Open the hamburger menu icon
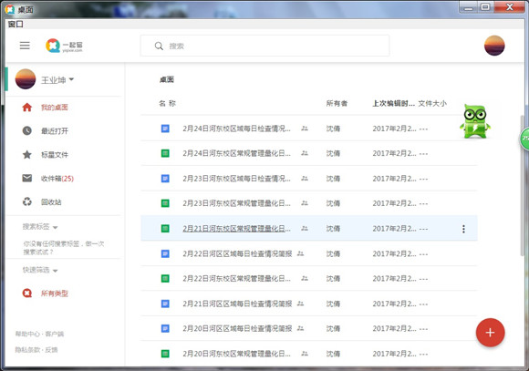The image size is (529, 371). pyautogui.click(x=25, y=46)
